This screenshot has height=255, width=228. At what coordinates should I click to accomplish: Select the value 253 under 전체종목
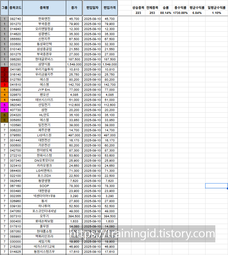(x=152, y=13)
